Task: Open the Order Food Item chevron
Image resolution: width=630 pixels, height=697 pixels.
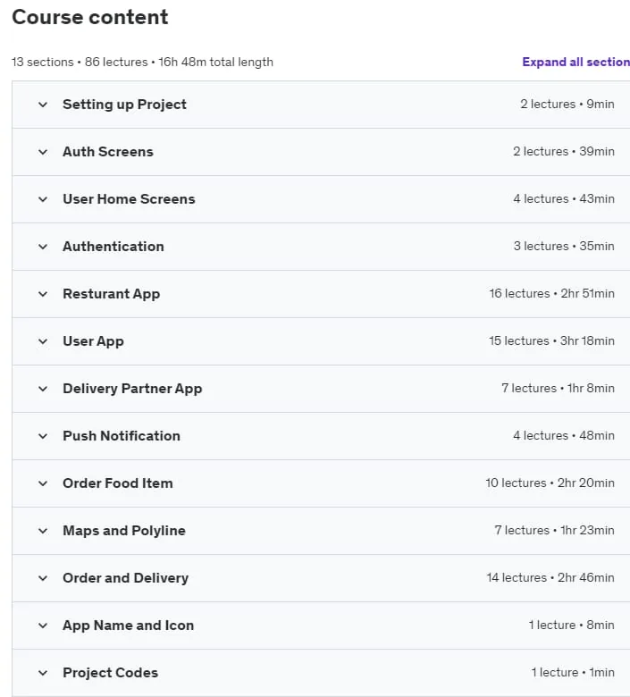Action: click(43, 483)
